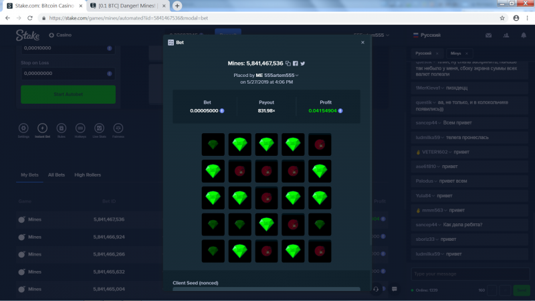Open the Chrome three-dot menu

pyautogui.click(x=528, y=18)
